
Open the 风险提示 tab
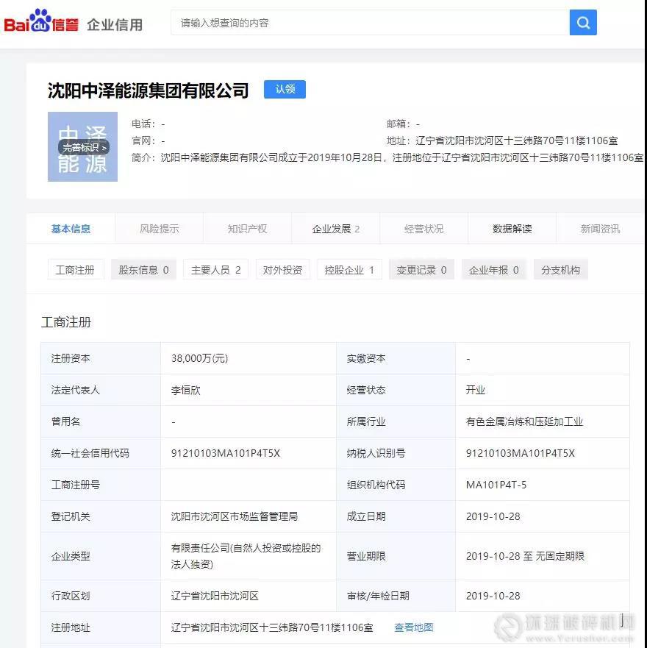[x=159, y=229]
